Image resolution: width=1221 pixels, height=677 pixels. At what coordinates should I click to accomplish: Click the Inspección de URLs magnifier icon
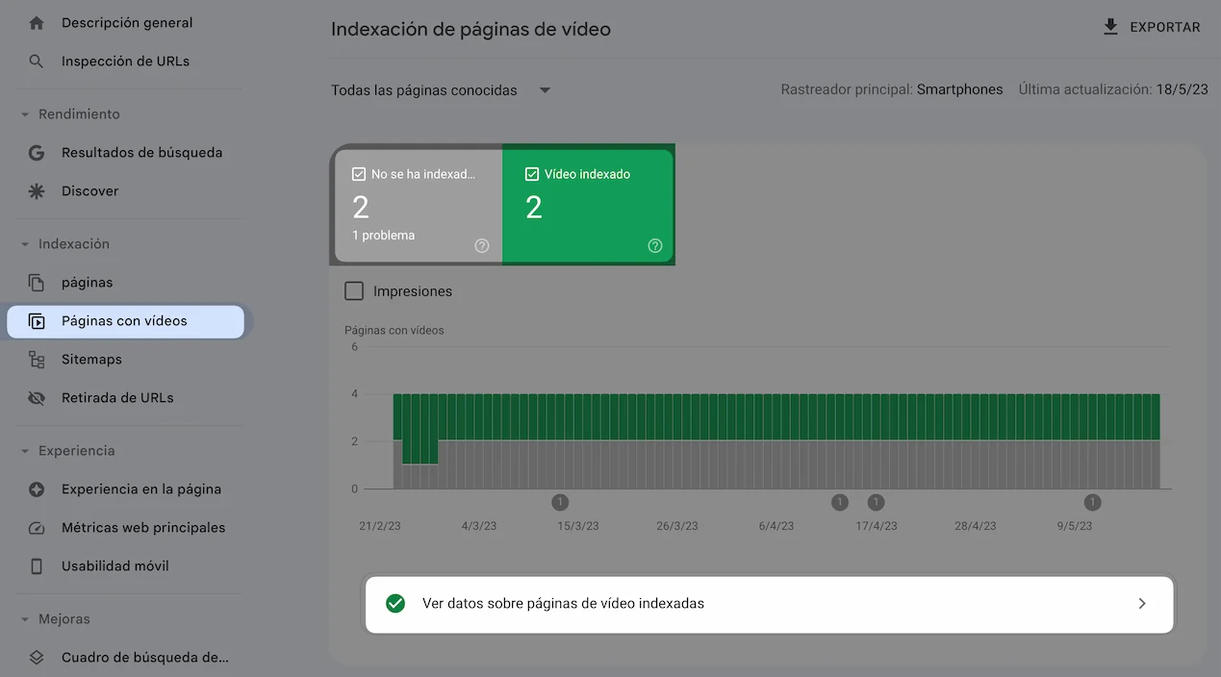tap(37, 62)
